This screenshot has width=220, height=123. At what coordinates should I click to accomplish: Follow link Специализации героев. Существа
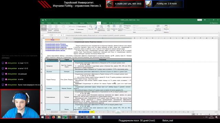tap(56, 47)
